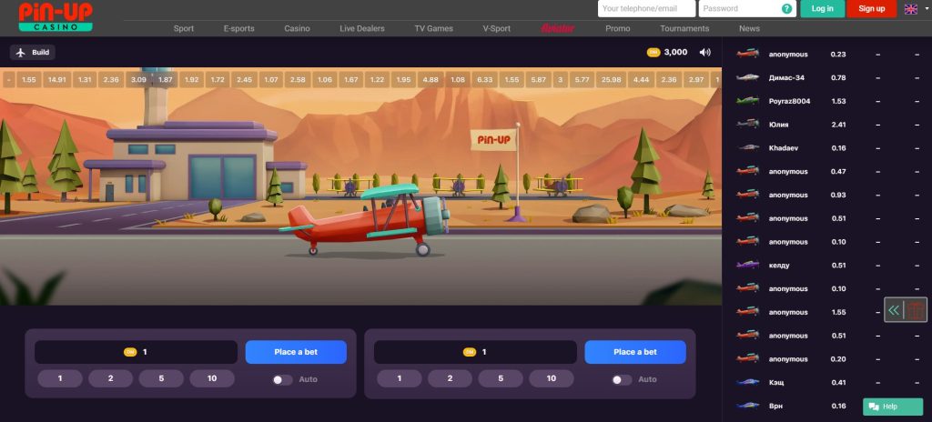Image resolution: width=932 pixels, height=422 pixels.
Task: Click the 5.87 multiplier in history bar
Action: point(539,80)
